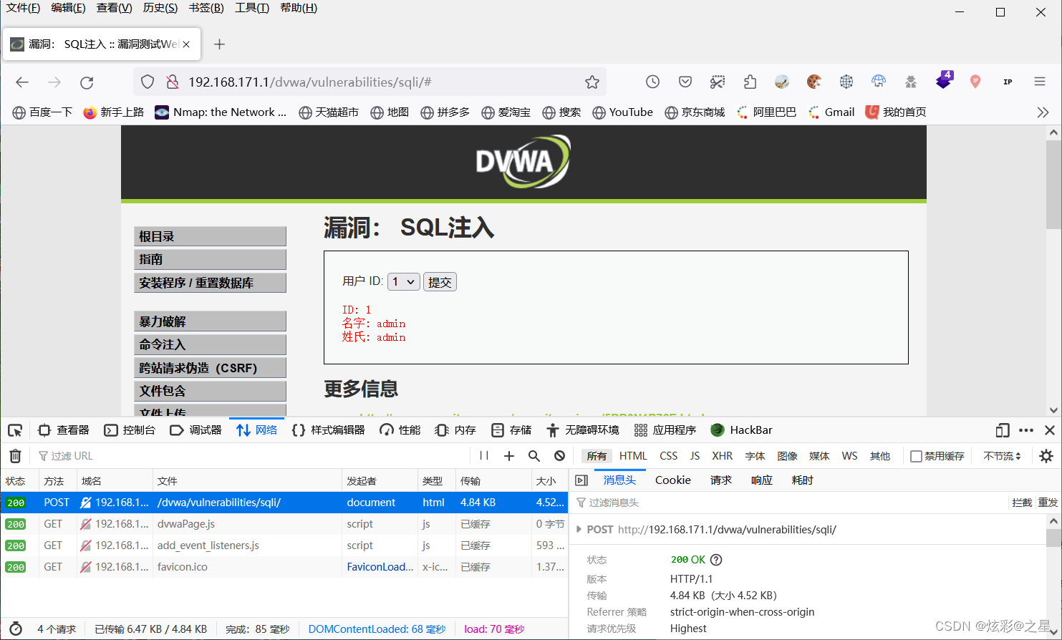Viewport: 1062px width, 640px height.
Task: Open the 200 OK status help icon
Action: 716,560
